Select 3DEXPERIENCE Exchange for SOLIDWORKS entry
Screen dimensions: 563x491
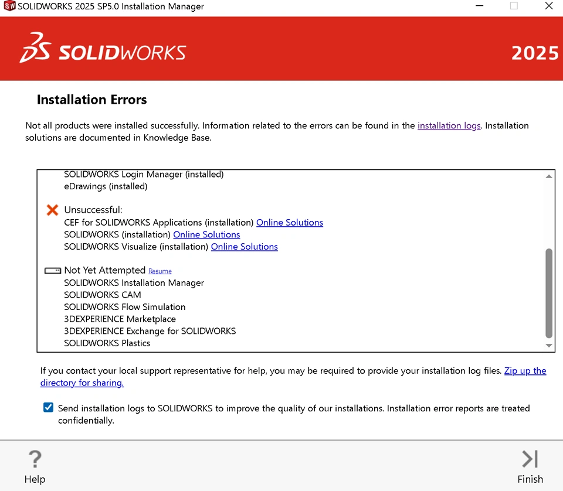(x=150, y=331)
